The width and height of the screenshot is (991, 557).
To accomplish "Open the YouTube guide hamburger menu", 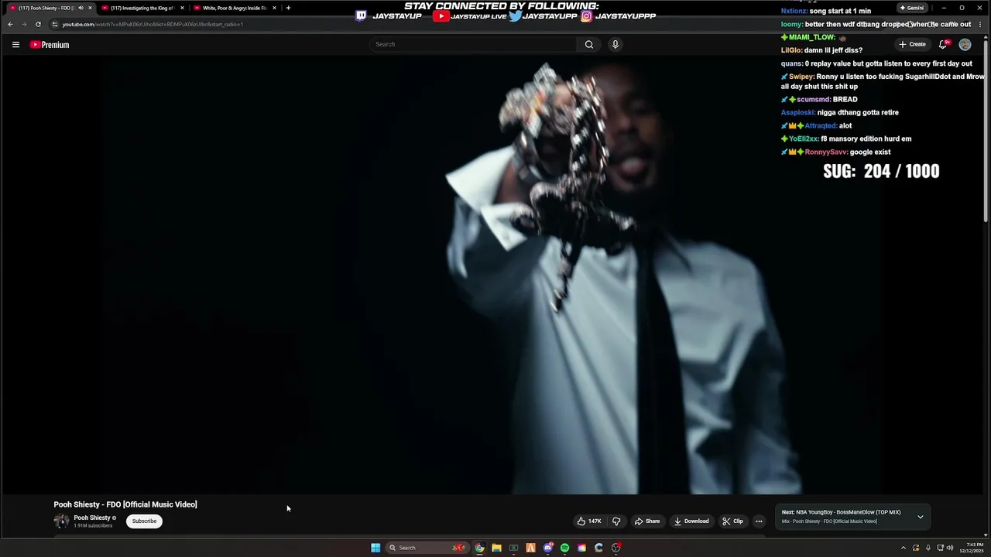I will (15, 45).
